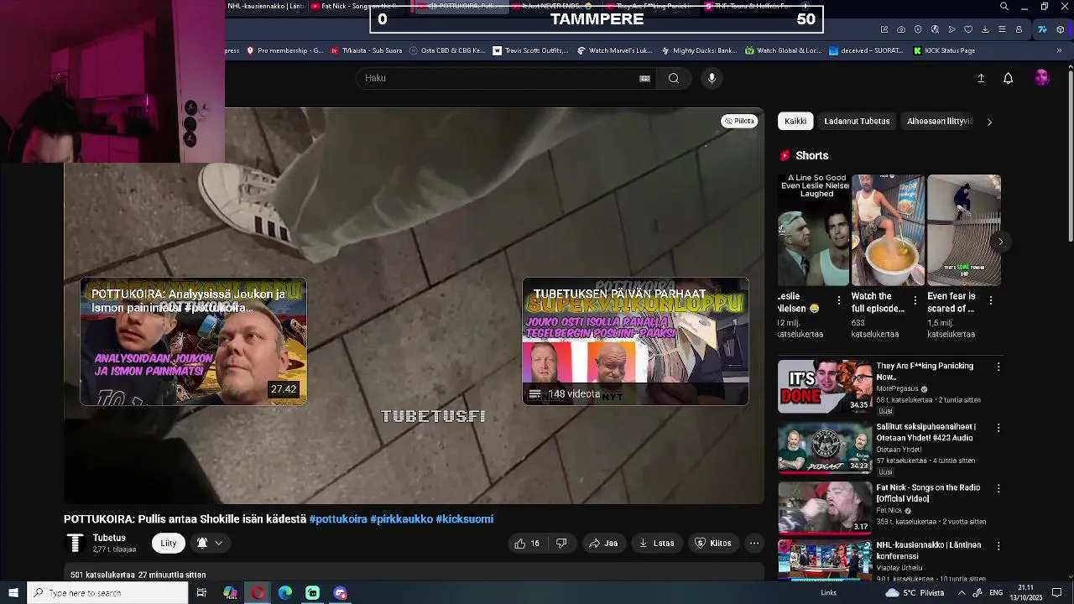Click the browser heart bookmark icon
This screenshot has width=1074, height=604.
[x=968, y=29]
